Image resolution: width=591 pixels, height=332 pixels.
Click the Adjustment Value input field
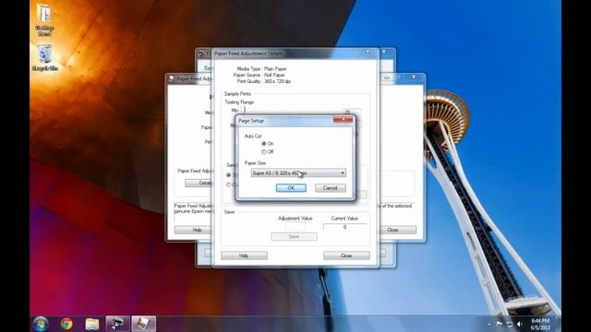[295, 227]
